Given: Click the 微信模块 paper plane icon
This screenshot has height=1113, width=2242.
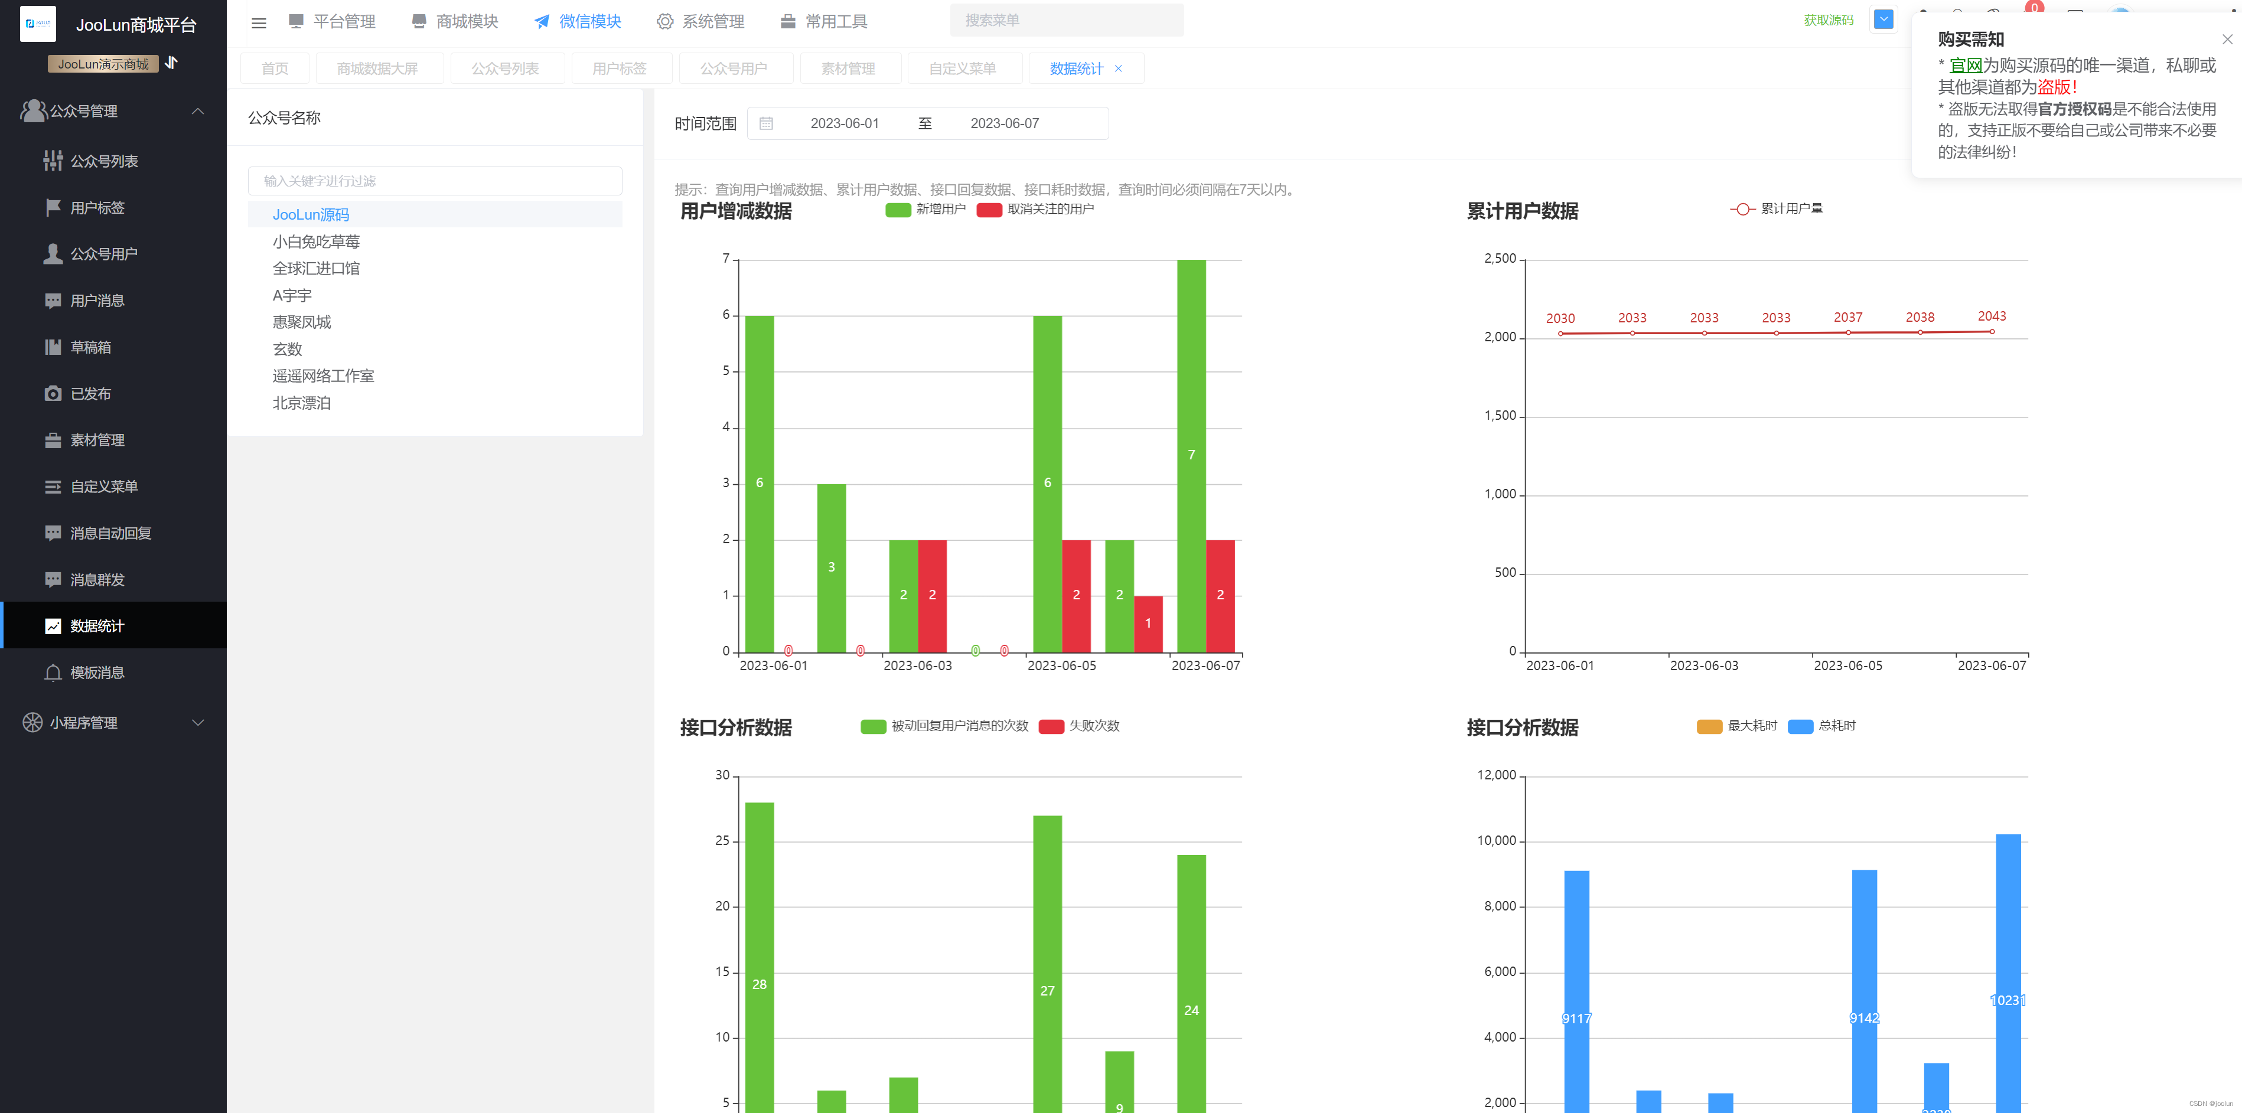Looking at the screenshot, I should 542,21.
